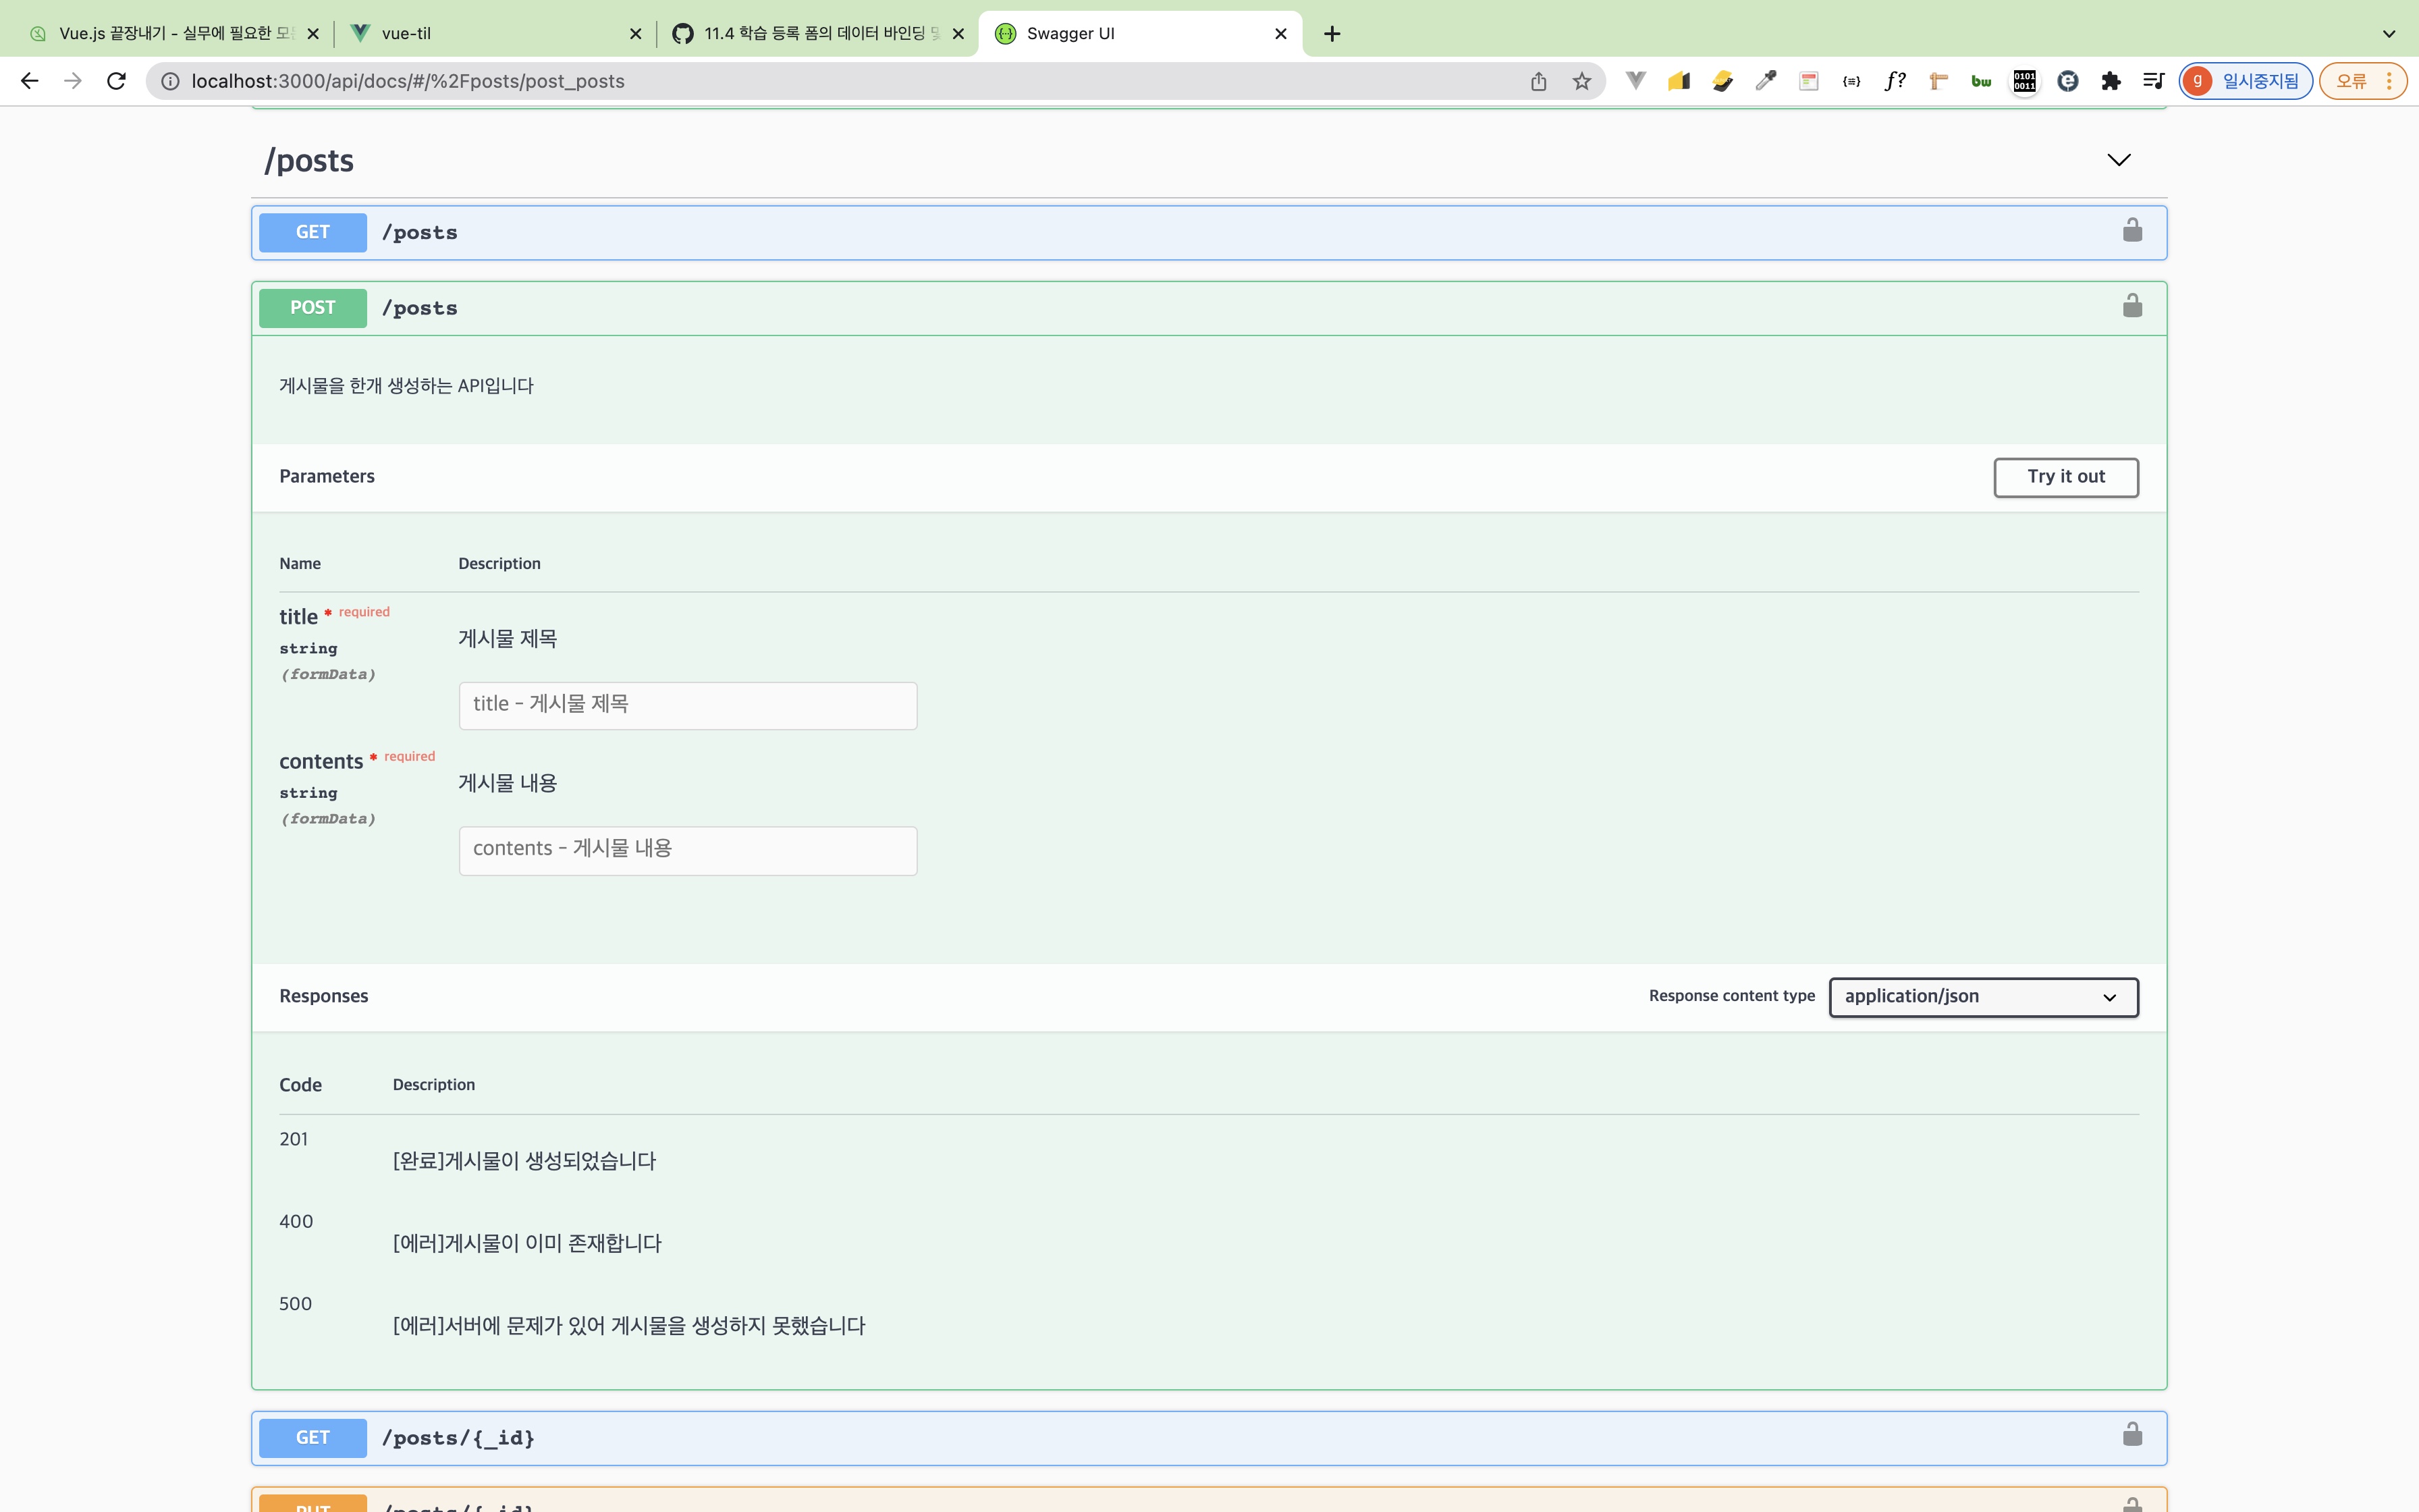Image resolution: width=2419 pixels, height=1512 pixels.
Task: Collapse the /posts section chevron
Action: (x=2118, y=160)
